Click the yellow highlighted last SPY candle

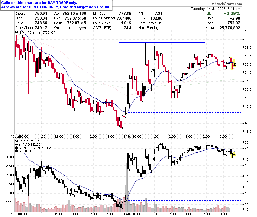coord(235,64)
